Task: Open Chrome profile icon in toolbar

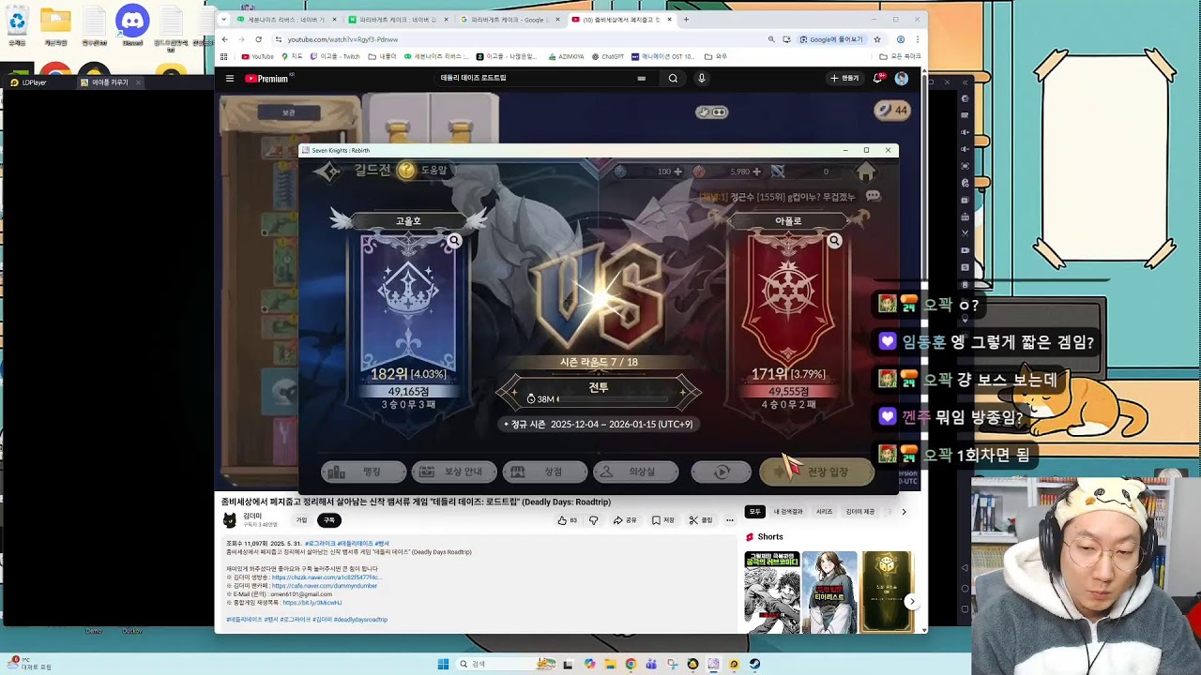Action: click(900, 39)
